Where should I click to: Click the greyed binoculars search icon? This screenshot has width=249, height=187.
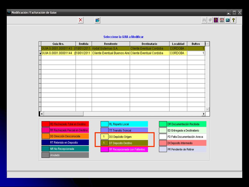[204, 20]
